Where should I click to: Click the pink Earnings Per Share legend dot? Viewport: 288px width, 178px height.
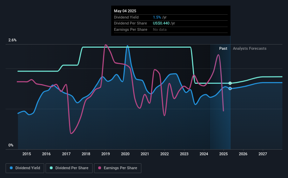100,168
